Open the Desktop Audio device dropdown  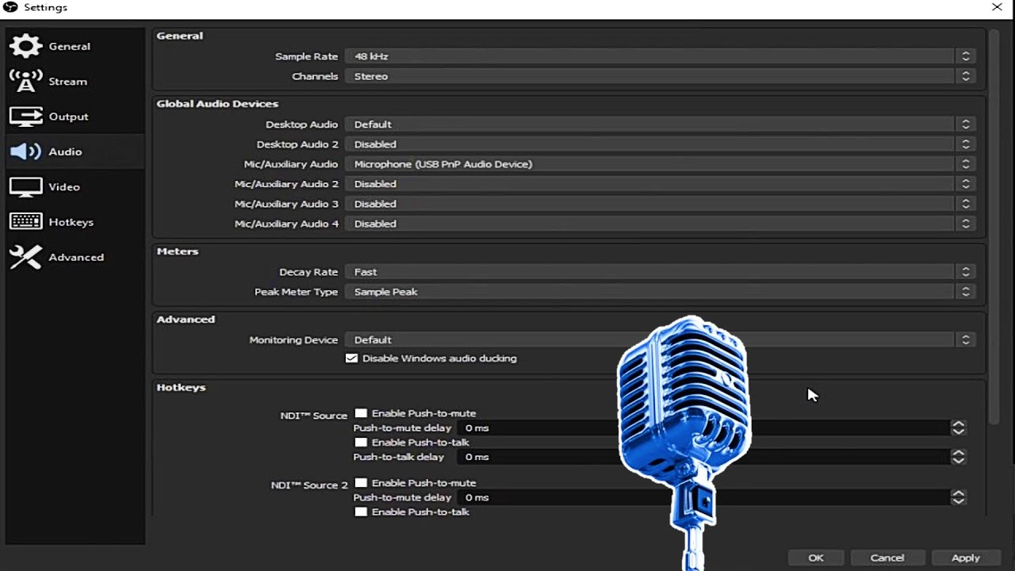(660, 125)
